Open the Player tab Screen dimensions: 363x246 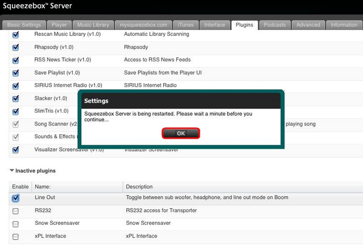pyautogui.click(x=60, y=25)
